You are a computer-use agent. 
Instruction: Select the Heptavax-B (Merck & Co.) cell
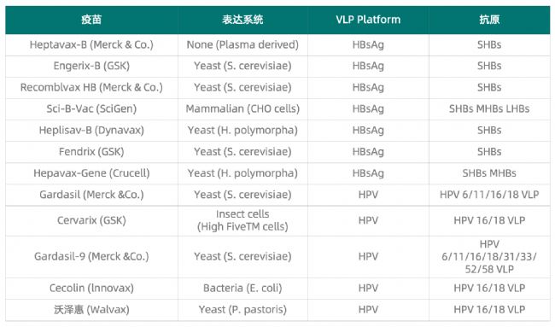pos(91,45)
